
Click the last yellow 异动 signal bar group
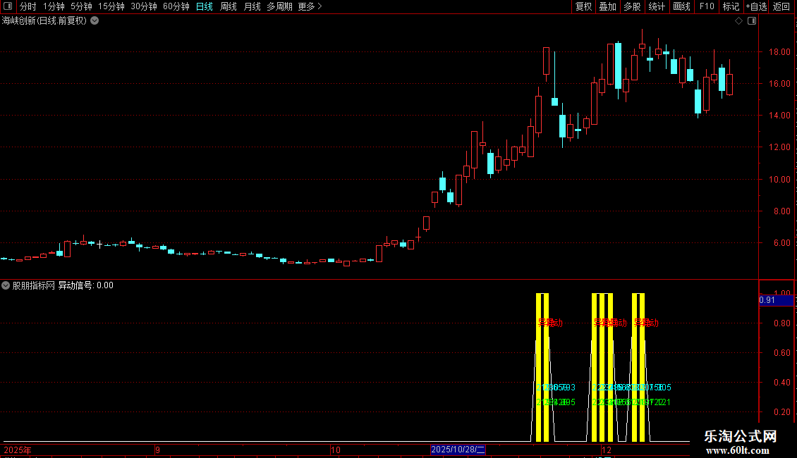point(638,367)
